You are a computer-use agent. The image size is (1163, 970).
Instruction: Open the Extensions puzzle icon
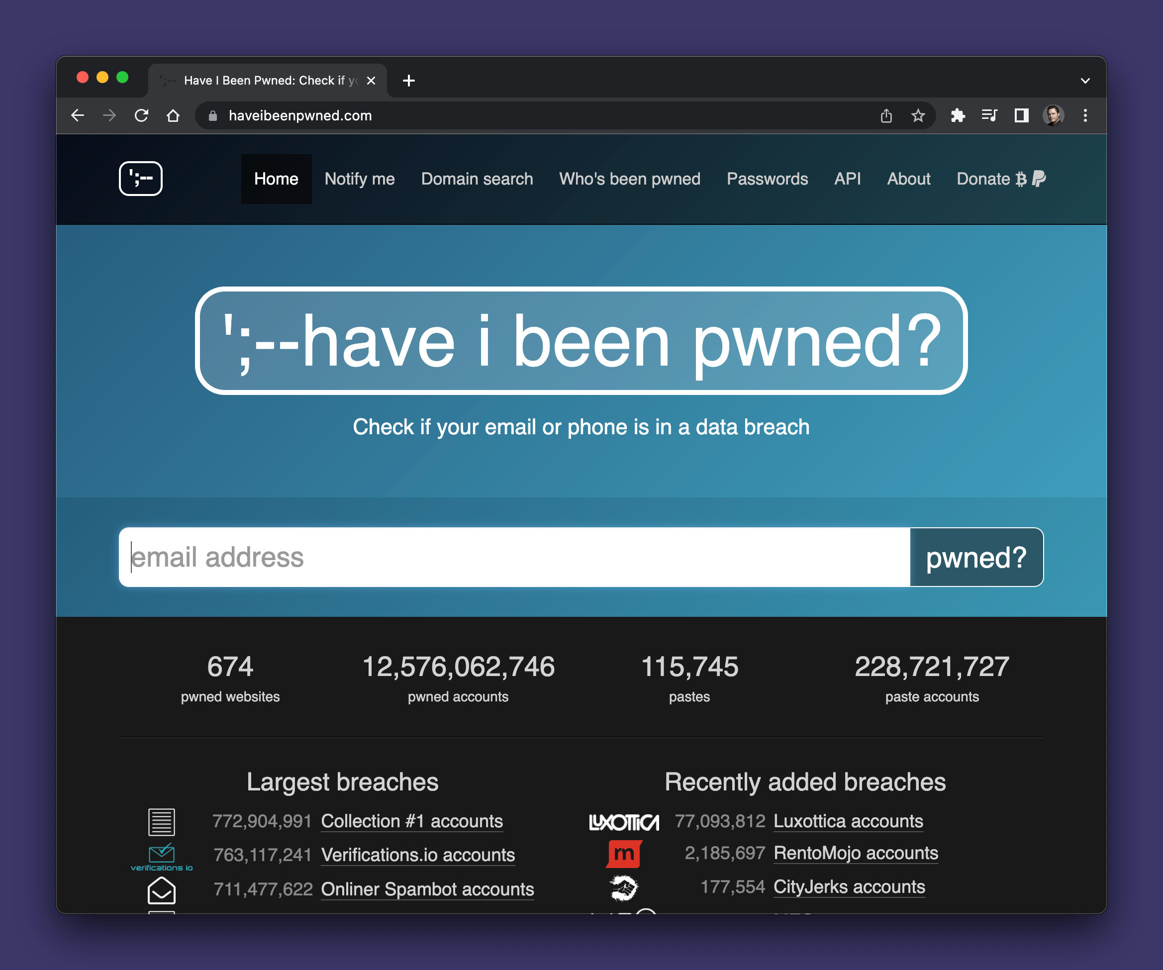pyautogui.click(x=958, y=115)
